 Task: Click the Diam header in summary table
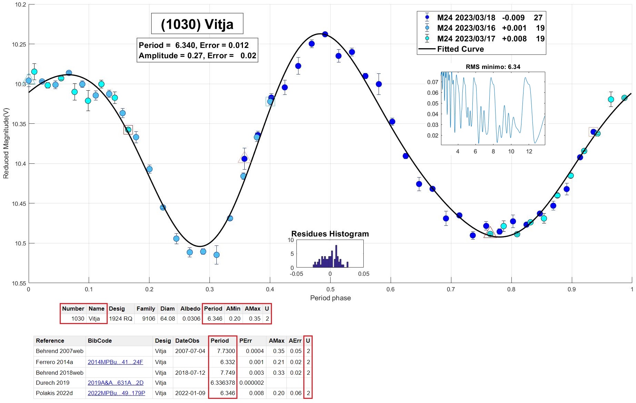(167, 309)
